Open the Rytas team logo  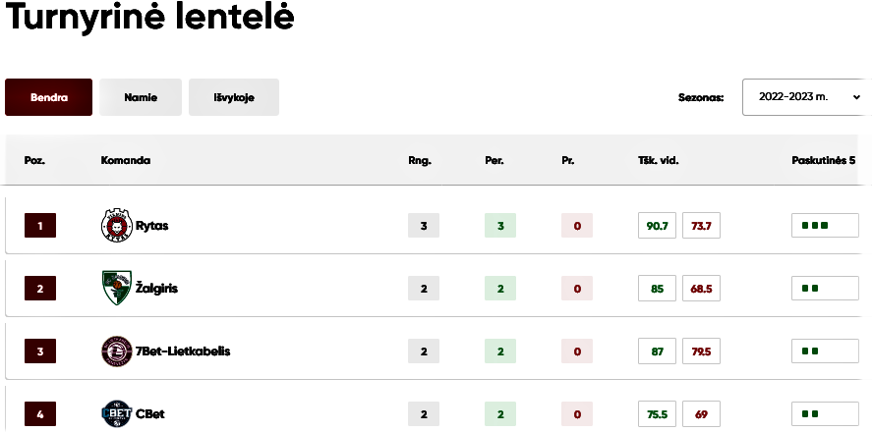point(117,226)
